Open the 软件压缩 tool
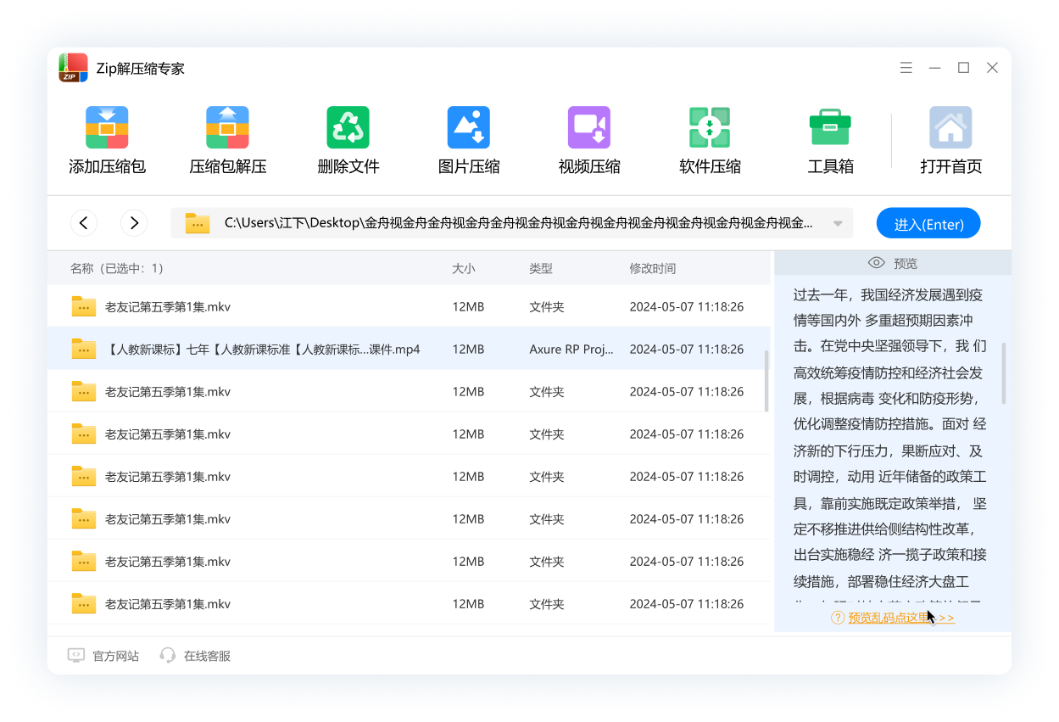 (710, 128)
